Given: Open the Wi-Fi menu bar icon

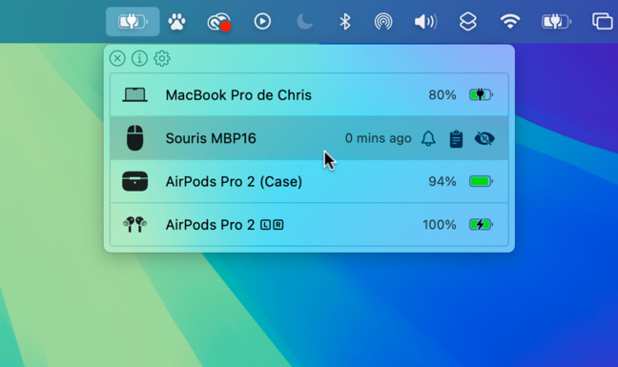Looking at the screenshot, I should click(x=510, y=21).
